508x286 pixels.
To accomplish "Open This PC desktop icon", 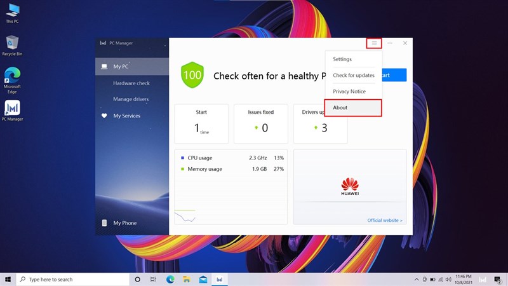I will click(12, 13).
